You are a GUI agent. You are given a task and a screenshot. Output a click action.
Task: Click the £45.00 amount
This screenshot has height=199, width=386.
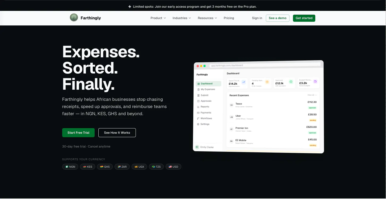[312, 139]
